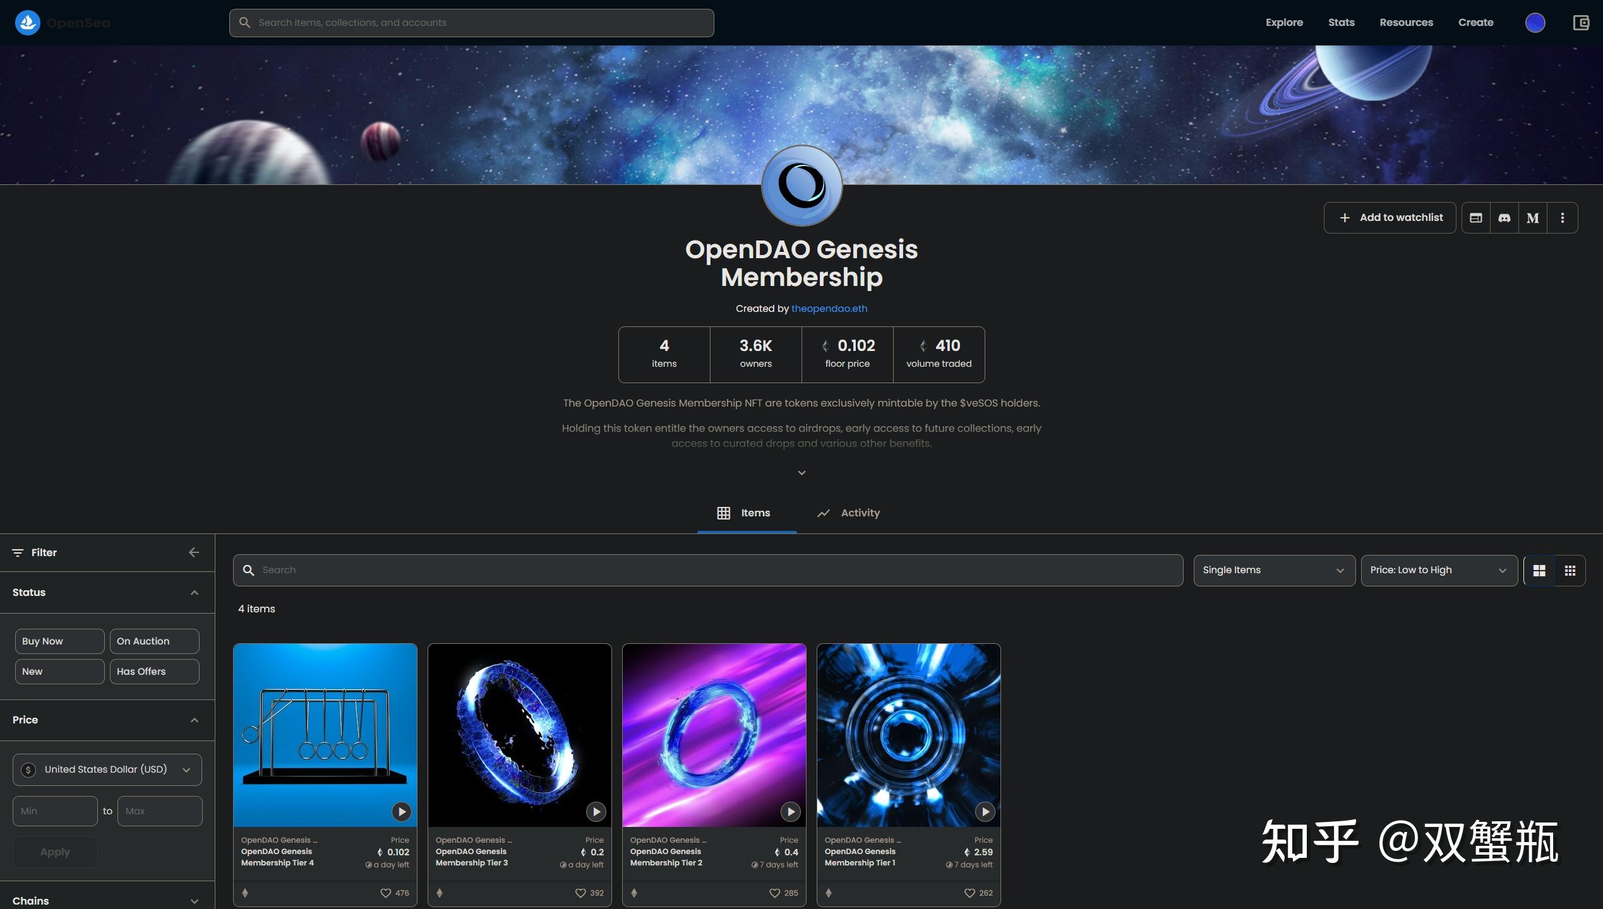Click the 4 items stat box
1603x909 pixels.
click(x=664, y=355)
